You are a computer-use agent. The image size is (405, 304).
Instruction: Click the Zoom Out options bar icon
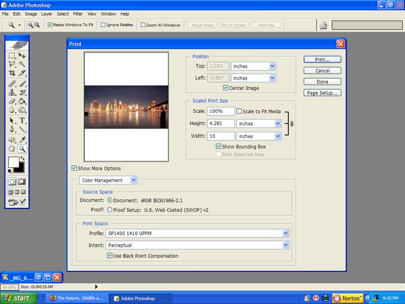click(37, 25)
